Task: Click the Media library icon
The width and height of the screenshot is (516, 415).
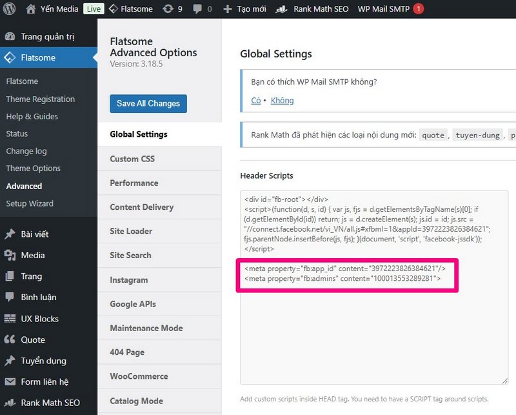Action: click(x=10, y=255)
